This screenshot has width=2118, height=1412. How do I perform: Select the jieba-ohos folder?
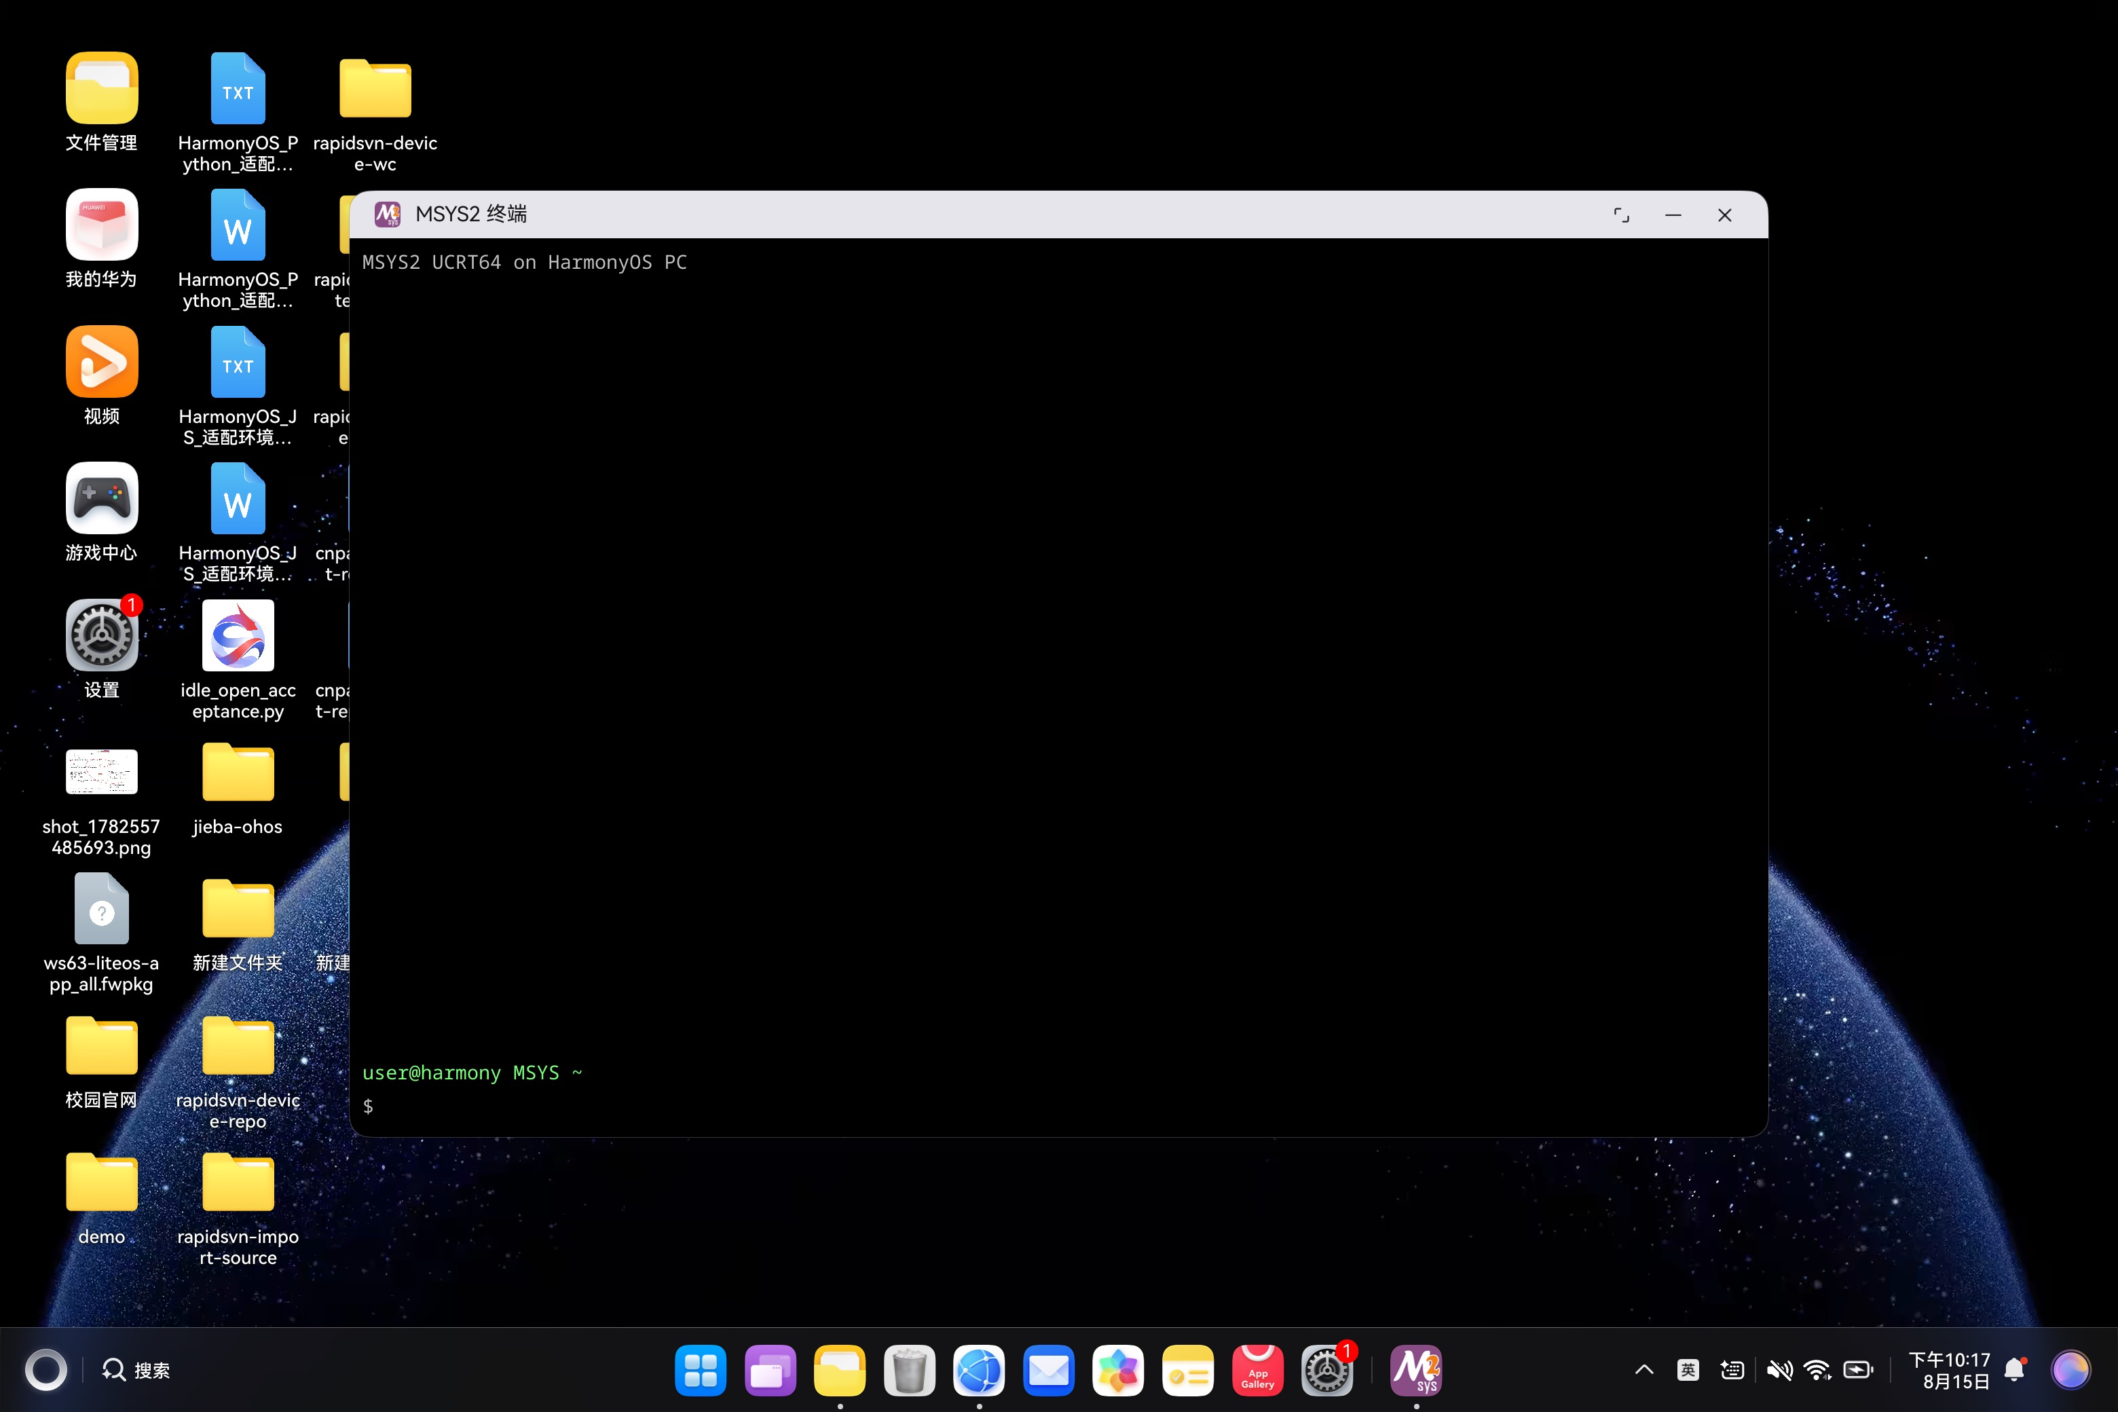point(238,772)
